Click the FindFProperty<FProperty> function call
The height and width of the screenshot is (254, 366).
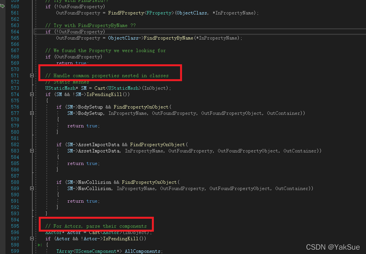(x=141, y=13)
